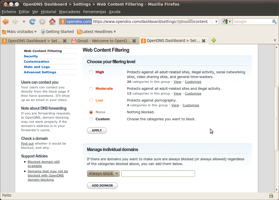
Task: Open the Blocked domain still available article
Action: pos(44,164)
